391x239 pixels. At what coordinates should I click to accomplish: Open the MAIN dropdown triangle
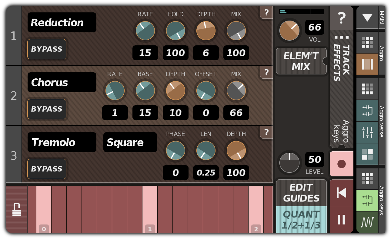pyautogui.click(x=367, y=18)
